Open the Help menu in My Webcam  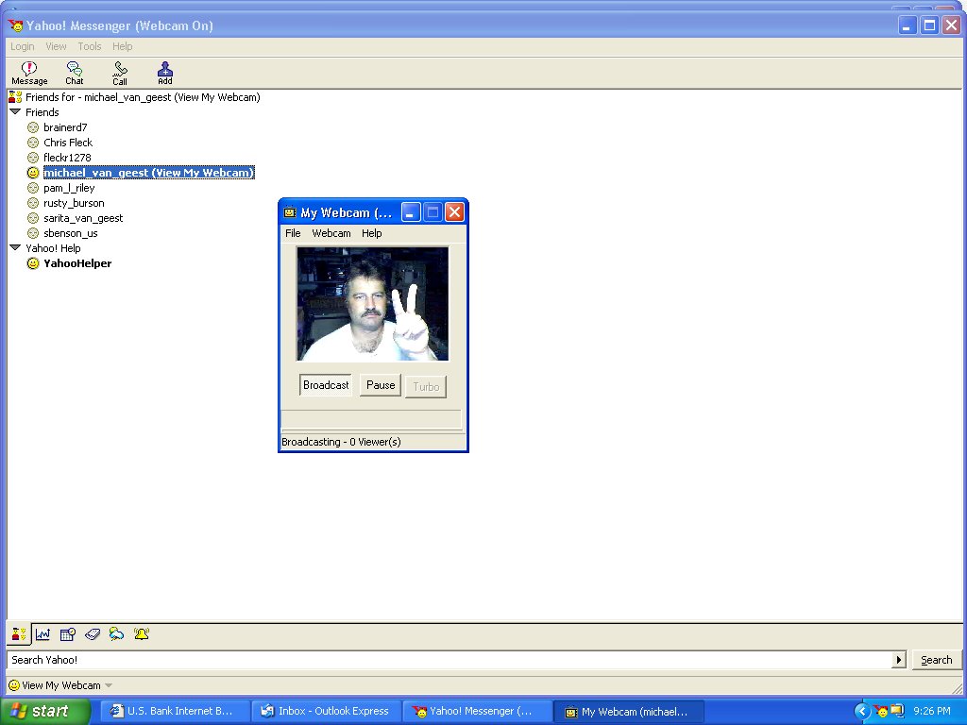(372, 233)
